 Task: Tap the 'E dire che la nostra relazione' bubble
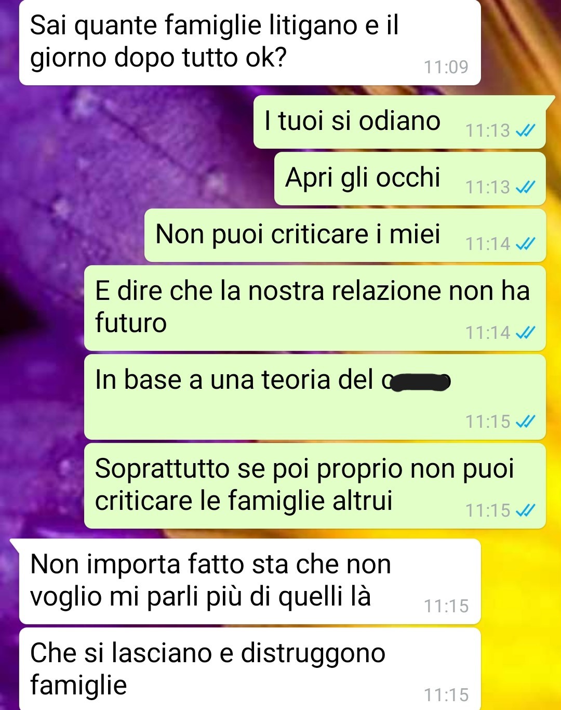315,308
